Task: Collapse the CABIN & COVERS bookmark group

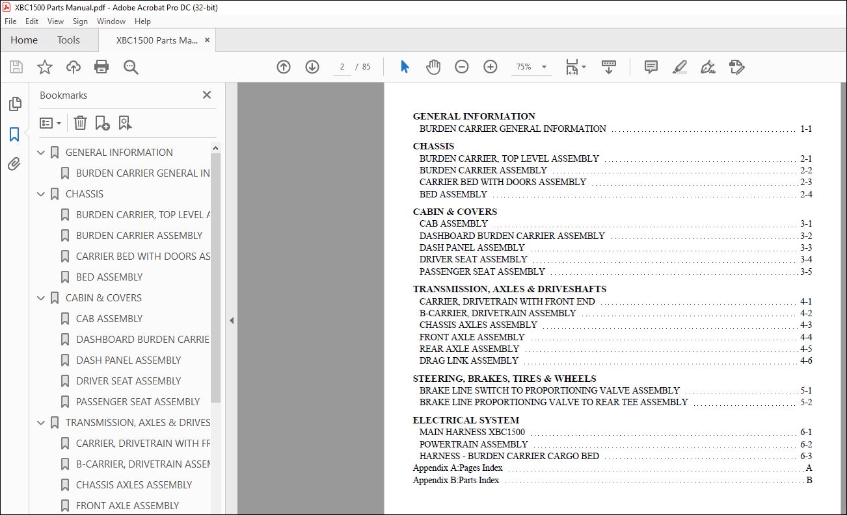Action: click(41, 298)
